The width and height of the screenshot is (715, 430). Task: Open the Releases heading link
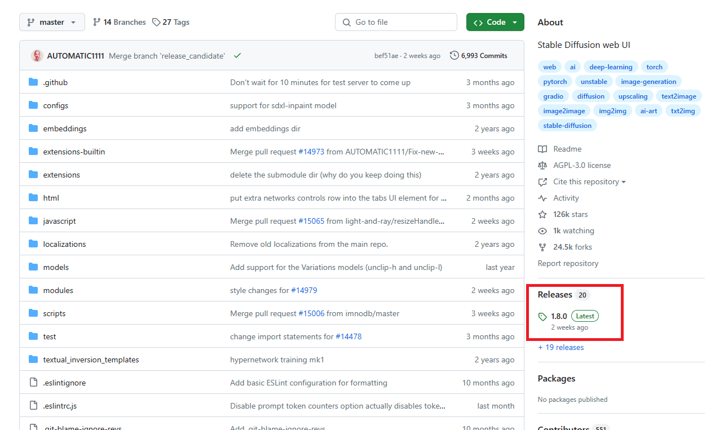click(x=563, y=295)
